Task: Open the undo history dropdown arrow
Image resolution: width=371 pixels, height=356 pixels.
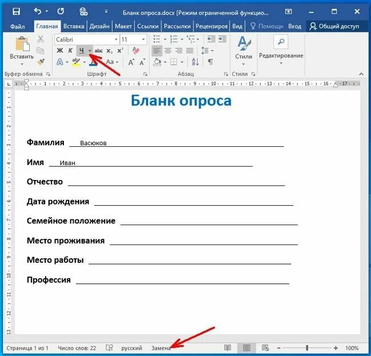Action: [x=47, y=11]
